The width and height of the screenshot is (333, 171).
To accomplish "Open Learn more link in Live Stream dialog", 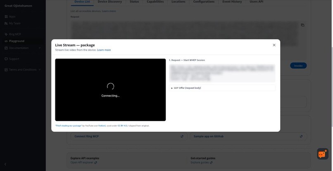I will click(x=104, y=50).
